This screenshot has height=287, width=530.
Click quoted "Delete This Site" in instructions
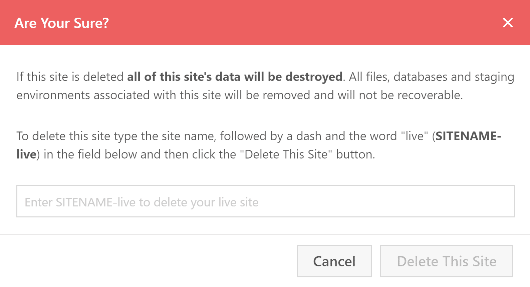click(x=286, y=154)
